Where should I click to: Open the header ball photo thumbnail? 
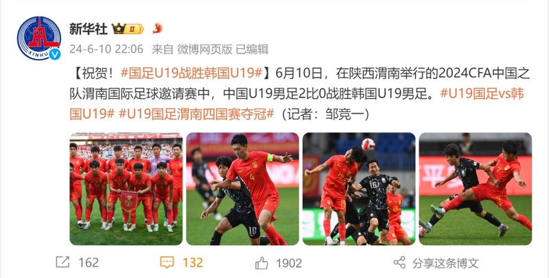359,189
